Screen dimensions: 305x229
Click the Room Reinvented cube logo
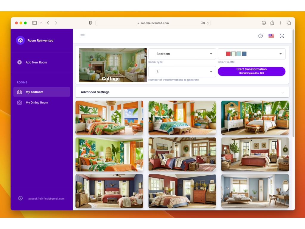click(x=21, y=40)
